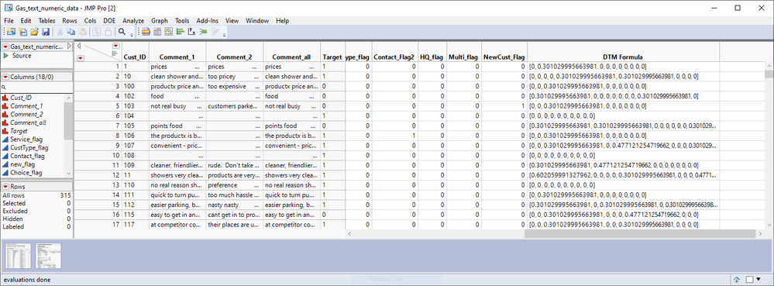Image resolution: width=774 pixels, height=286 pixels.
Task: Click the Save floppy disk icon
Action: (x=46, y=32)
